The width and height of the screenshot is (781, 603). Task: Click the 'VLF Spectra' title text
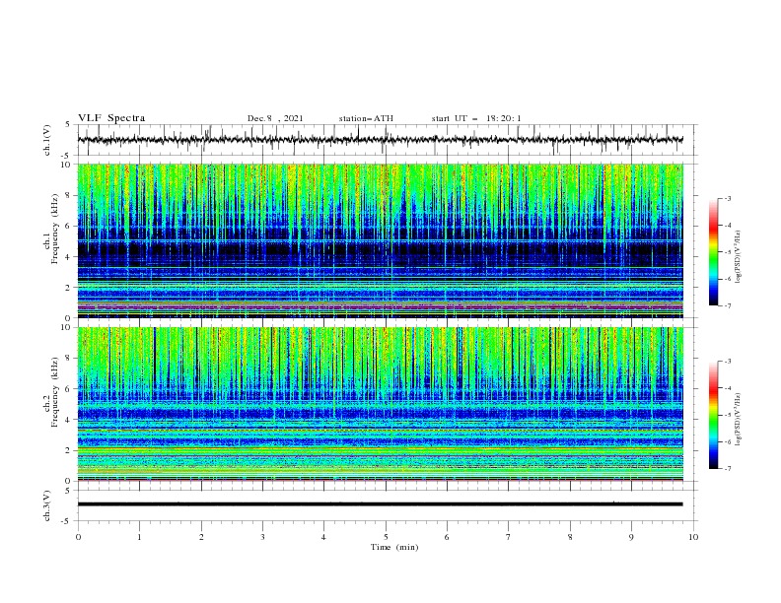[x=111, y=118]
